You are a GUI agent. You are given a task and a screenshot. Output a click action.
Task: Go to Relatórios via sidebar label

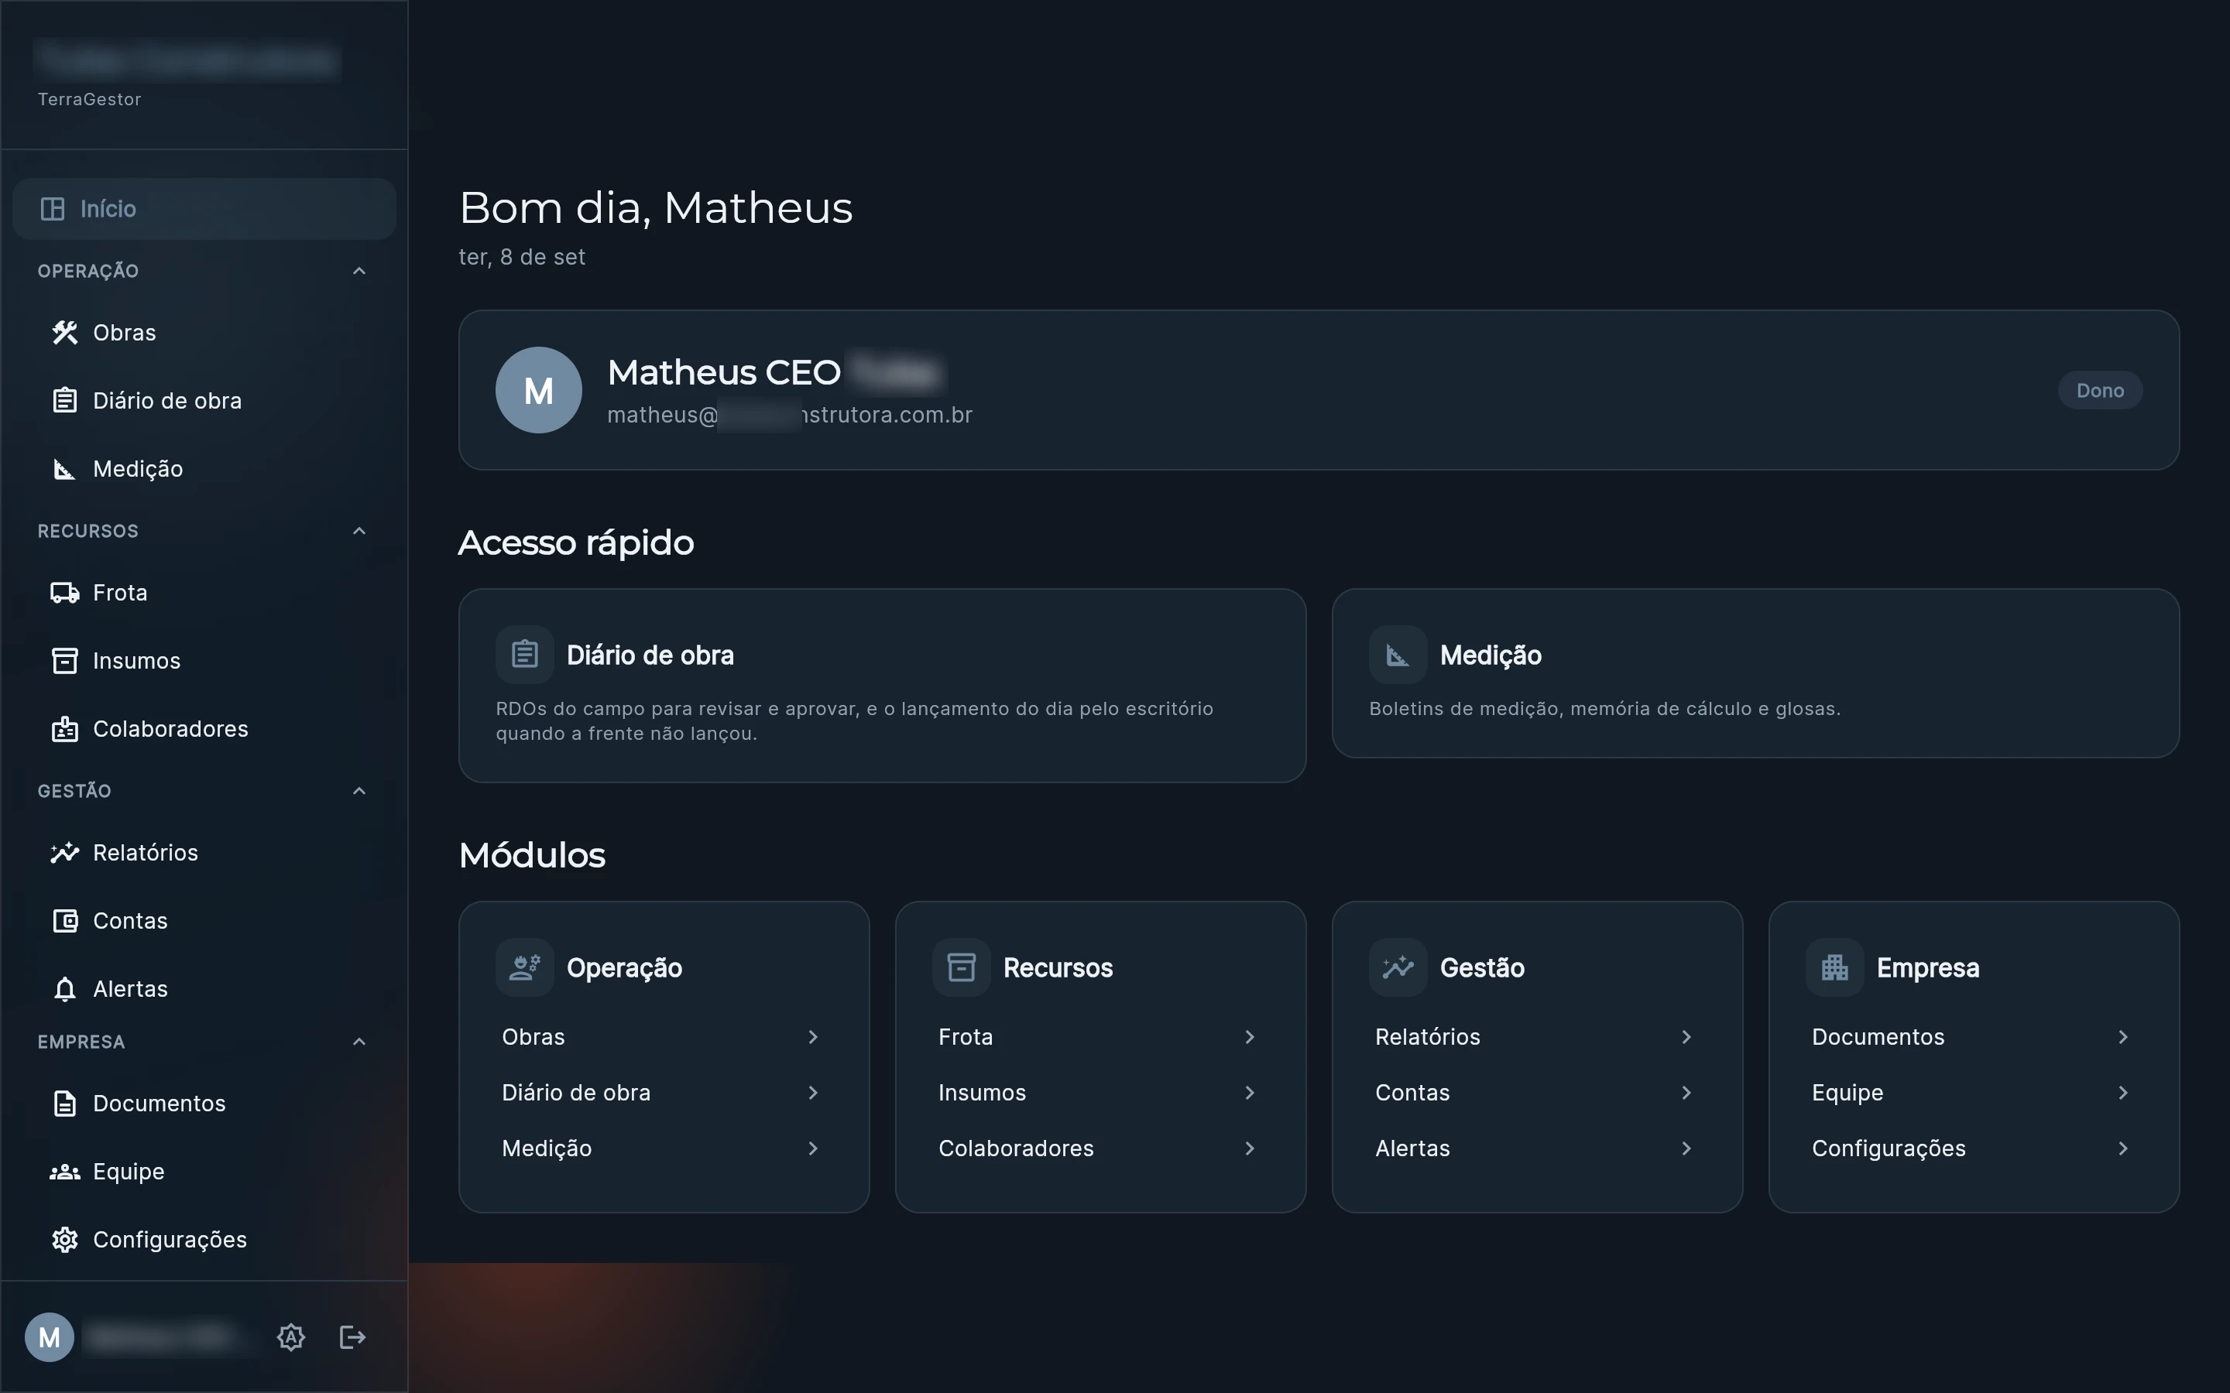click(146, 852)
